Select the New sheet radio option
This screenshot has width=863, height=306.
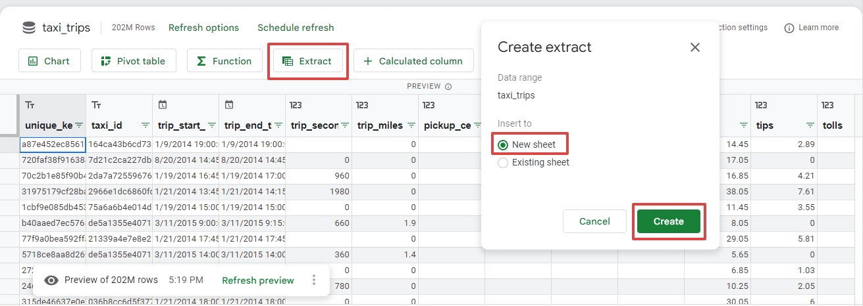coord(503,144)
